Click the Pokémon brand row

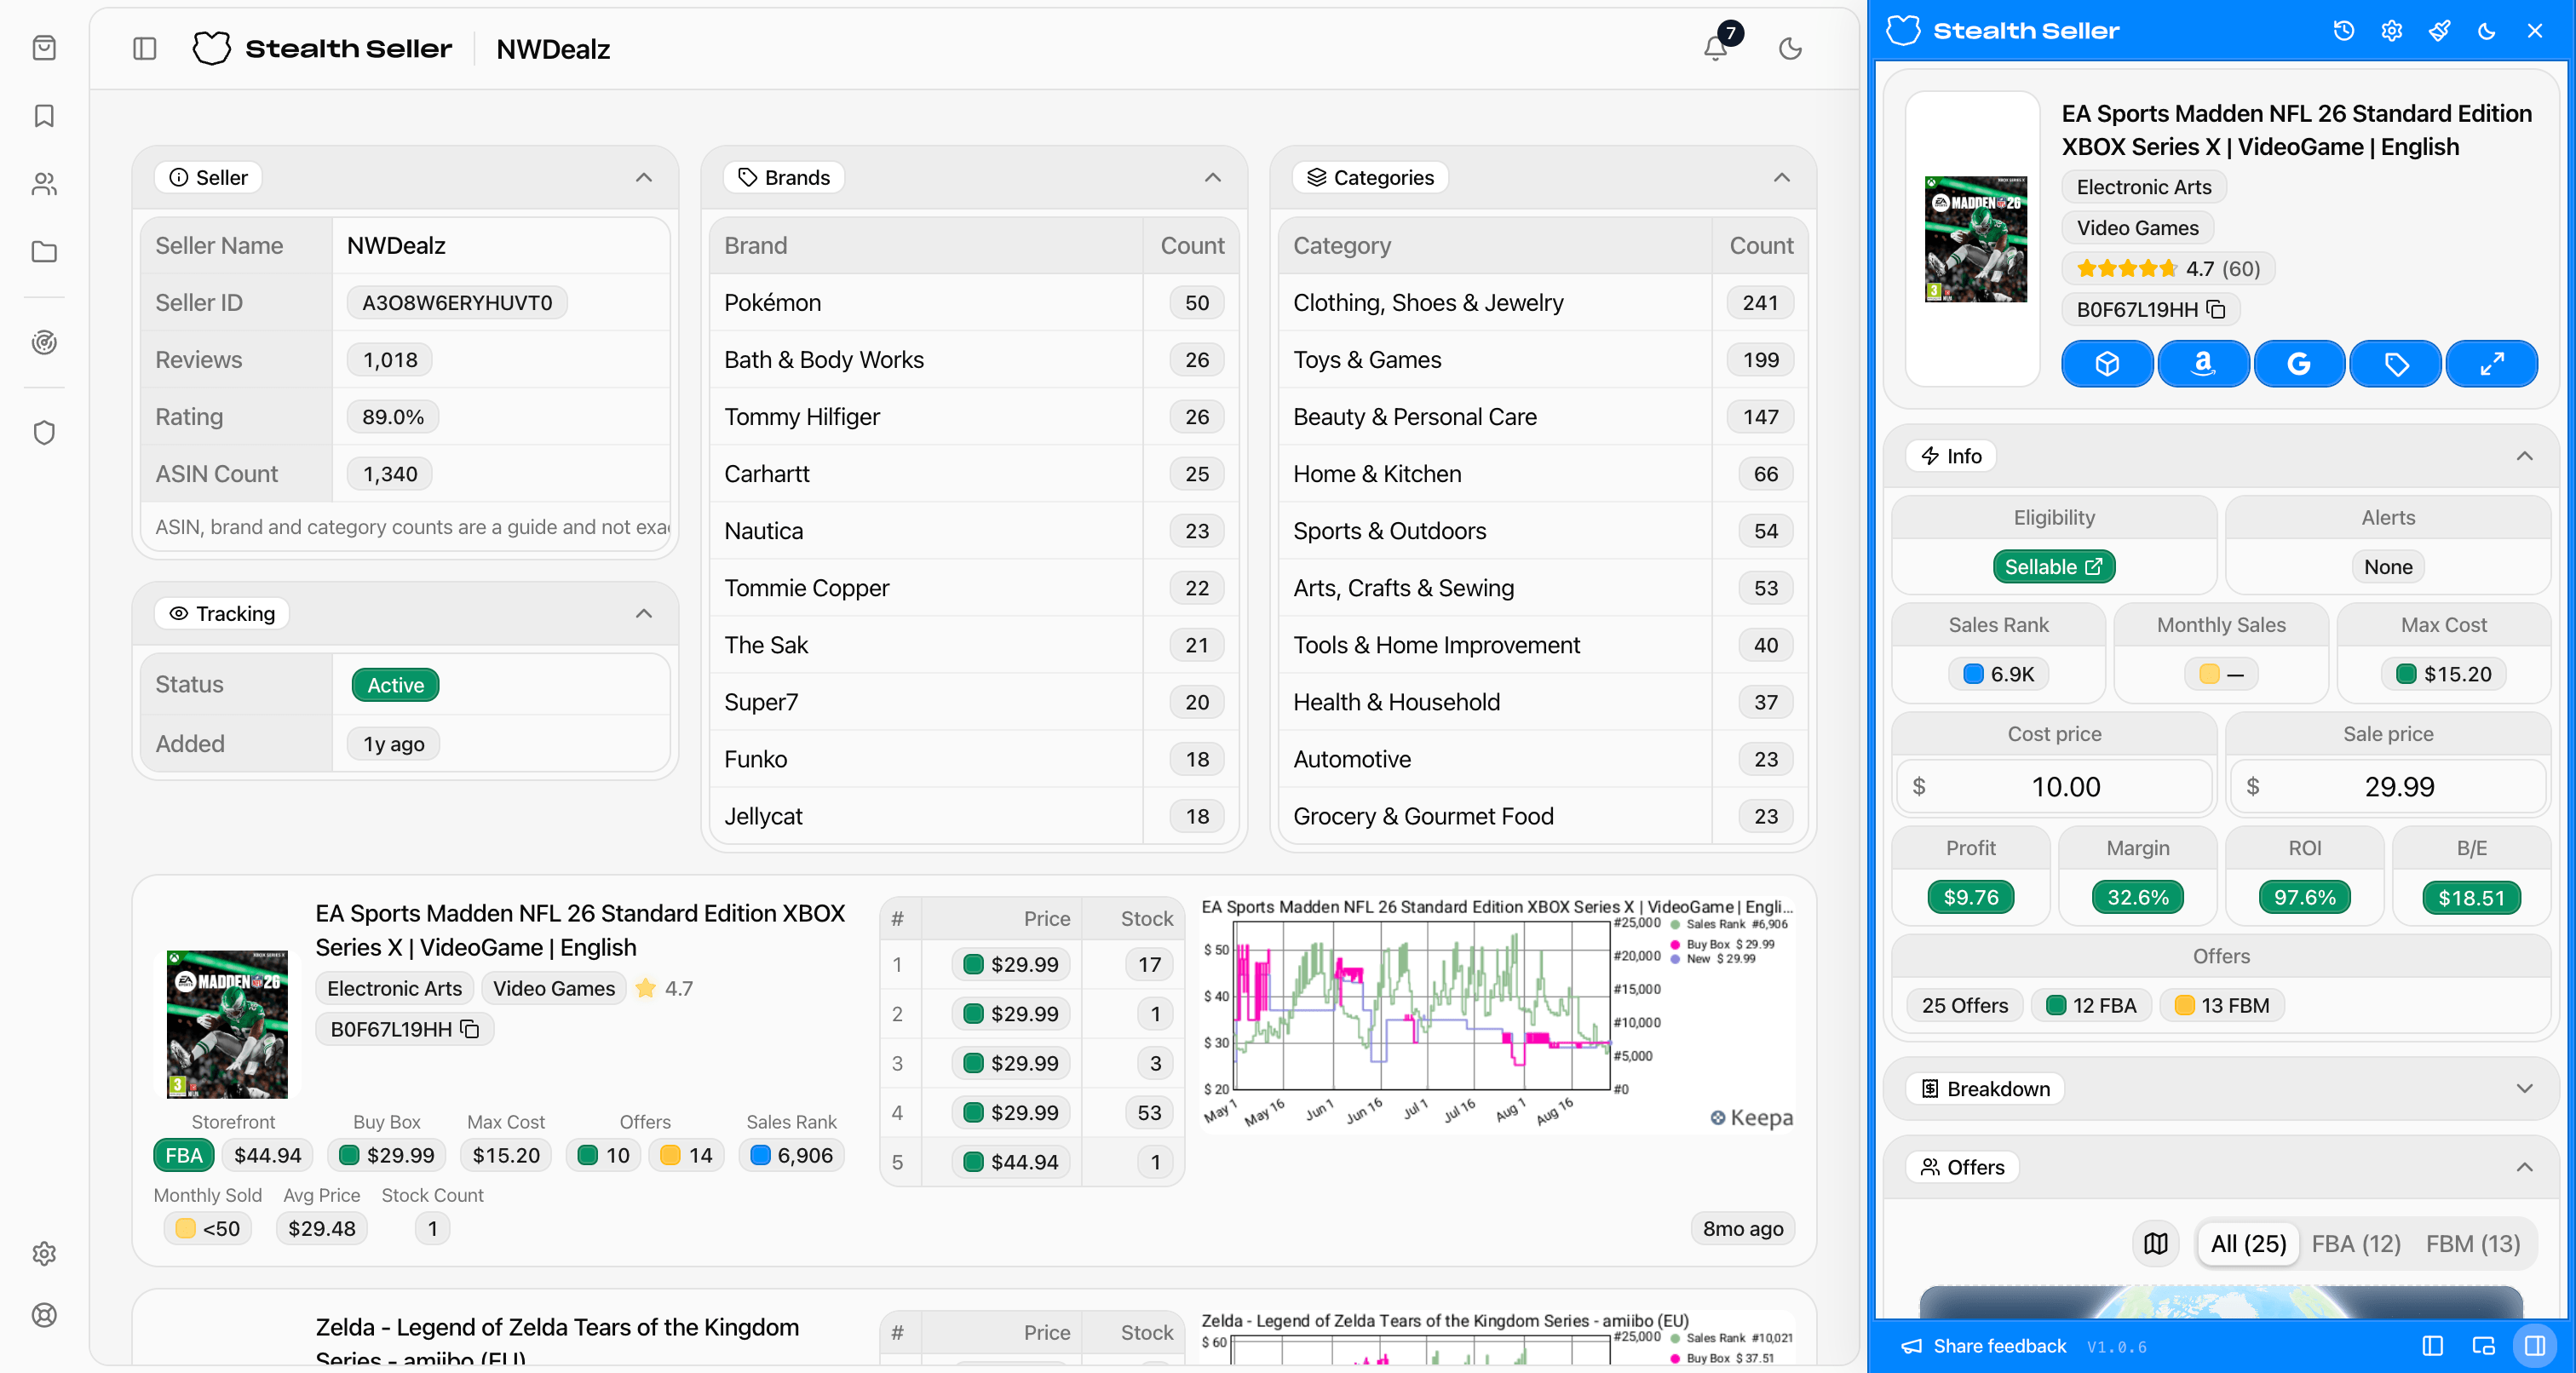tap(973, 303)
